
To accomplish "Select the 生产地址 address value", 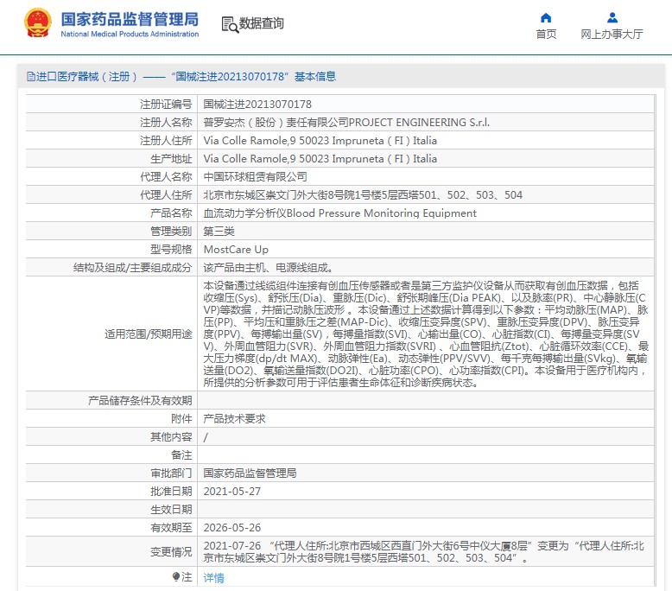I will click(x=320, y=159).
